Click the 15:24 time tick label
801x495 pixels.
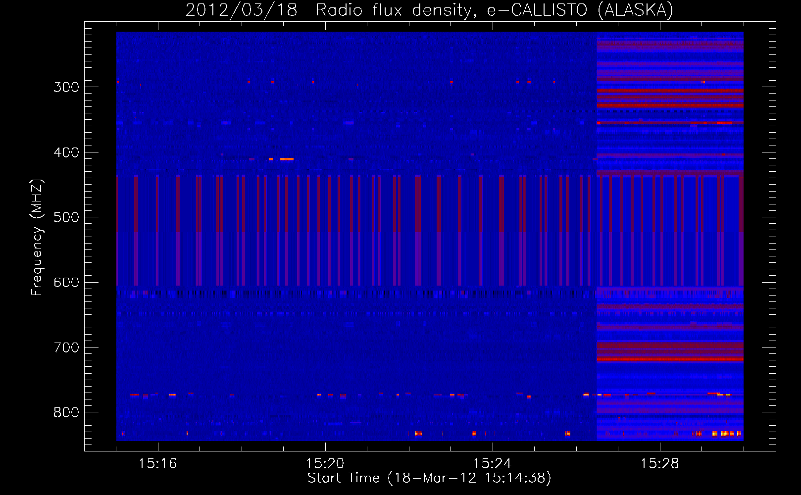(493, 464)
